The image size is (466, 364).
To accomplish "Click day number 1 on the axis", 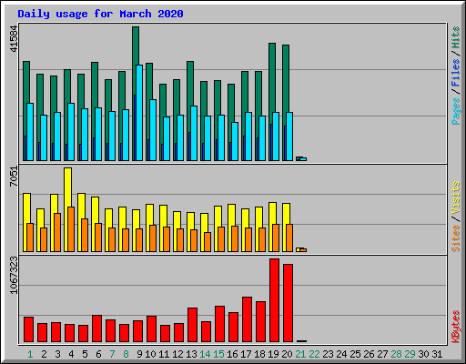I will click(30, 354).
